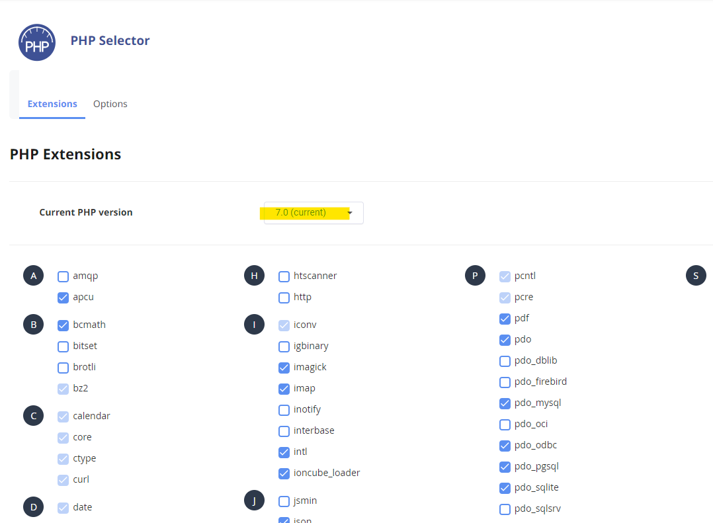
Task: Click the ctype checkbox
Action: 63,459
